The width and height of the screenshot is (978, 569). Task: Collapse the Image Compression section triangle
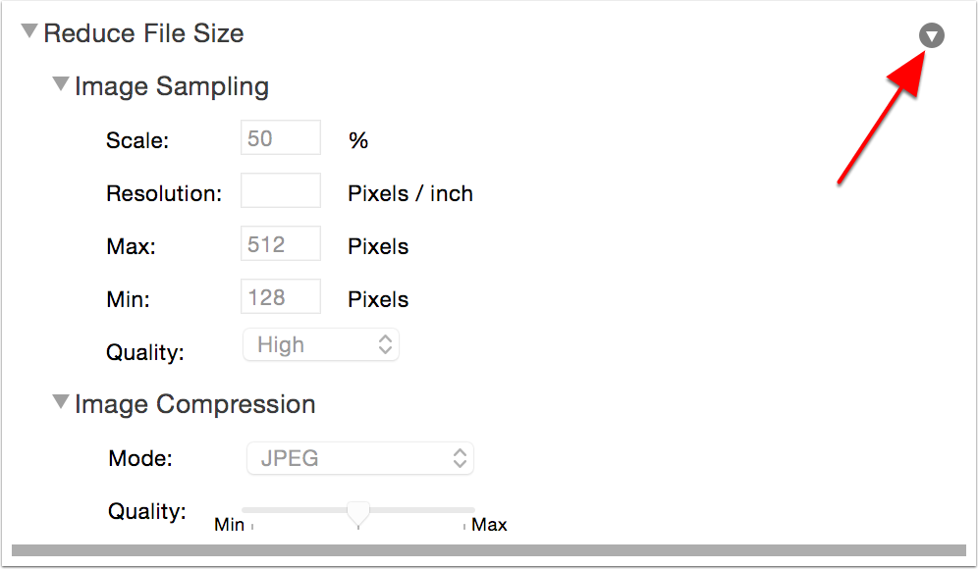coord(62,402)
